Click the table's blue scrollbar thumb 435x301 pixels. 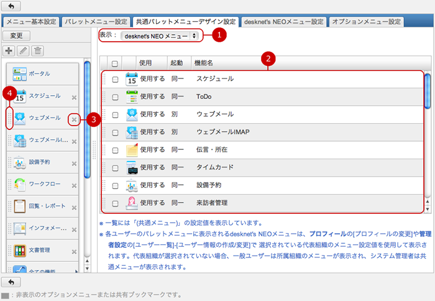(428, 91)
